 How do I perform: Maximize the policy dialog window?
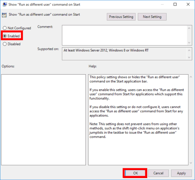tap(175, 5)
